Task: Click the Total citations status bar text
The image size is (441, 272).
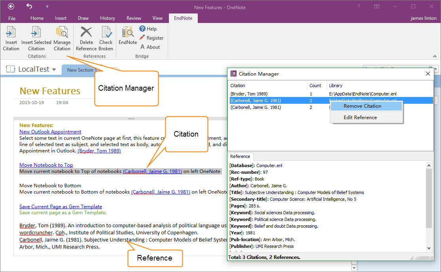Action: pyautogui.click(x=264, y=257)
